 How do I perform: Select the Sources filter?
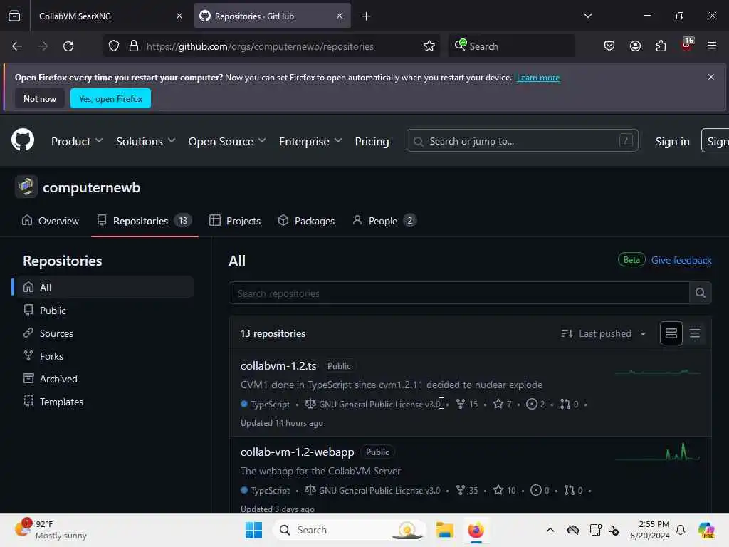click(105, 333)
